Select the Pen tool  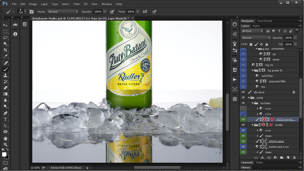point(5,113)
